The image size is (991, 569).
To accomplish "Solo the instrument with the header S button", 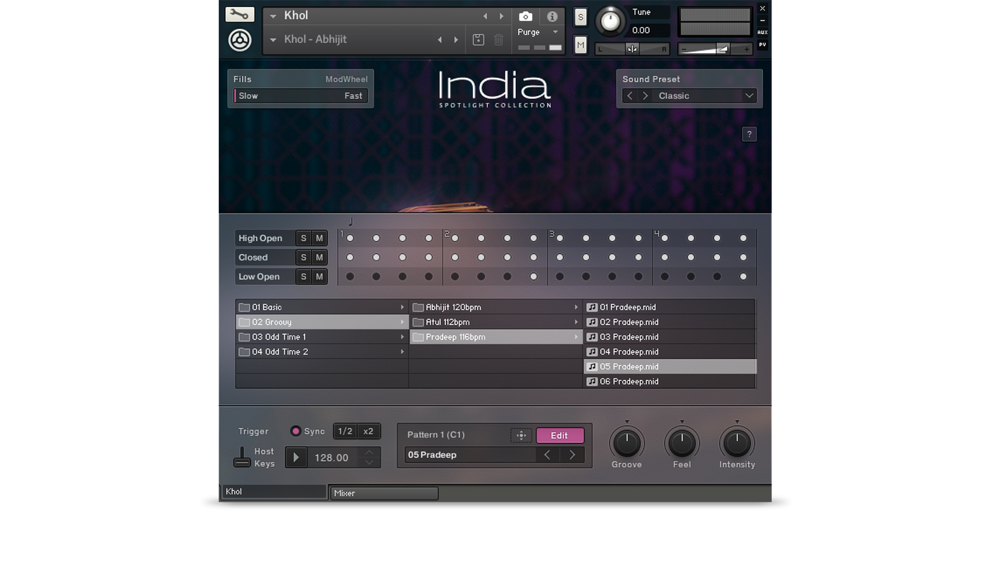I will [x=580, y=18].
